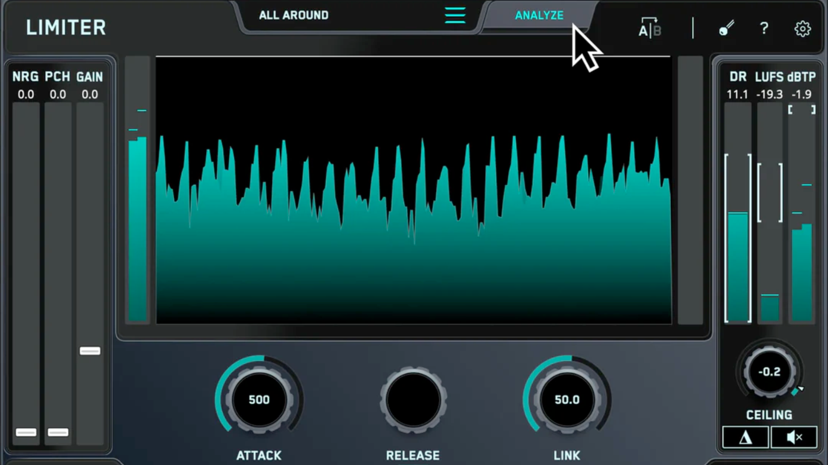This screenshot has height=465, width=828.
Task: Open the hamburger preset menu
Action: tap(455, 15)
